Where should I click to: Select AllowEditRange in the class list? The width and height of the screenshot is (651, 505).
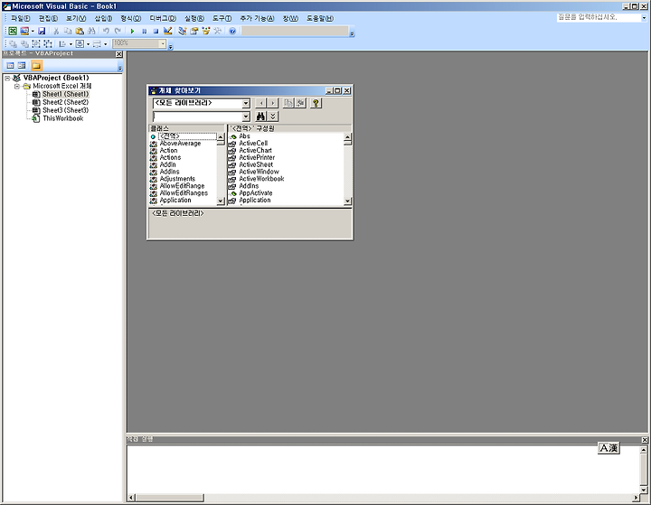(182, 186)
